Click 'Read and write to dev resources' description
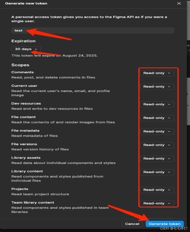 click(52, 109)
